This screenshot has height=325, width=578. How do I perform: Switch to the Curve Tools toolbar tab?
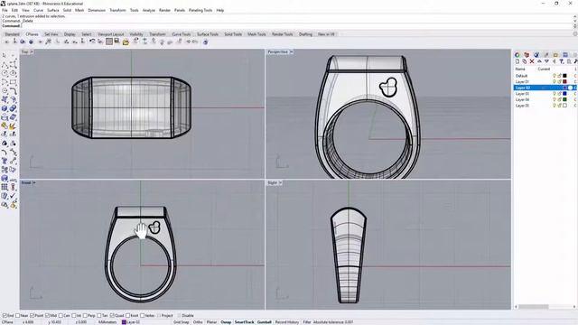pyautogui.click(x=181, y=34)
